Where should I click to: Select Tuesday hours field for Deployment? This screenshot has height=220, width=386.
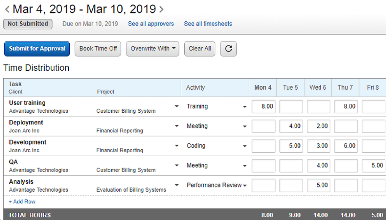click(x=291, y=126)
